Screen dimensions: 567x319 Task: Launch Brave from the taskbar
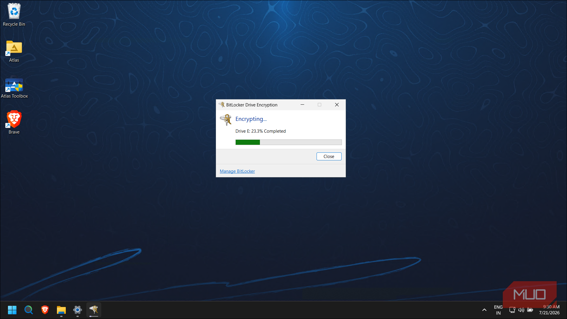(x=45, y=310)
